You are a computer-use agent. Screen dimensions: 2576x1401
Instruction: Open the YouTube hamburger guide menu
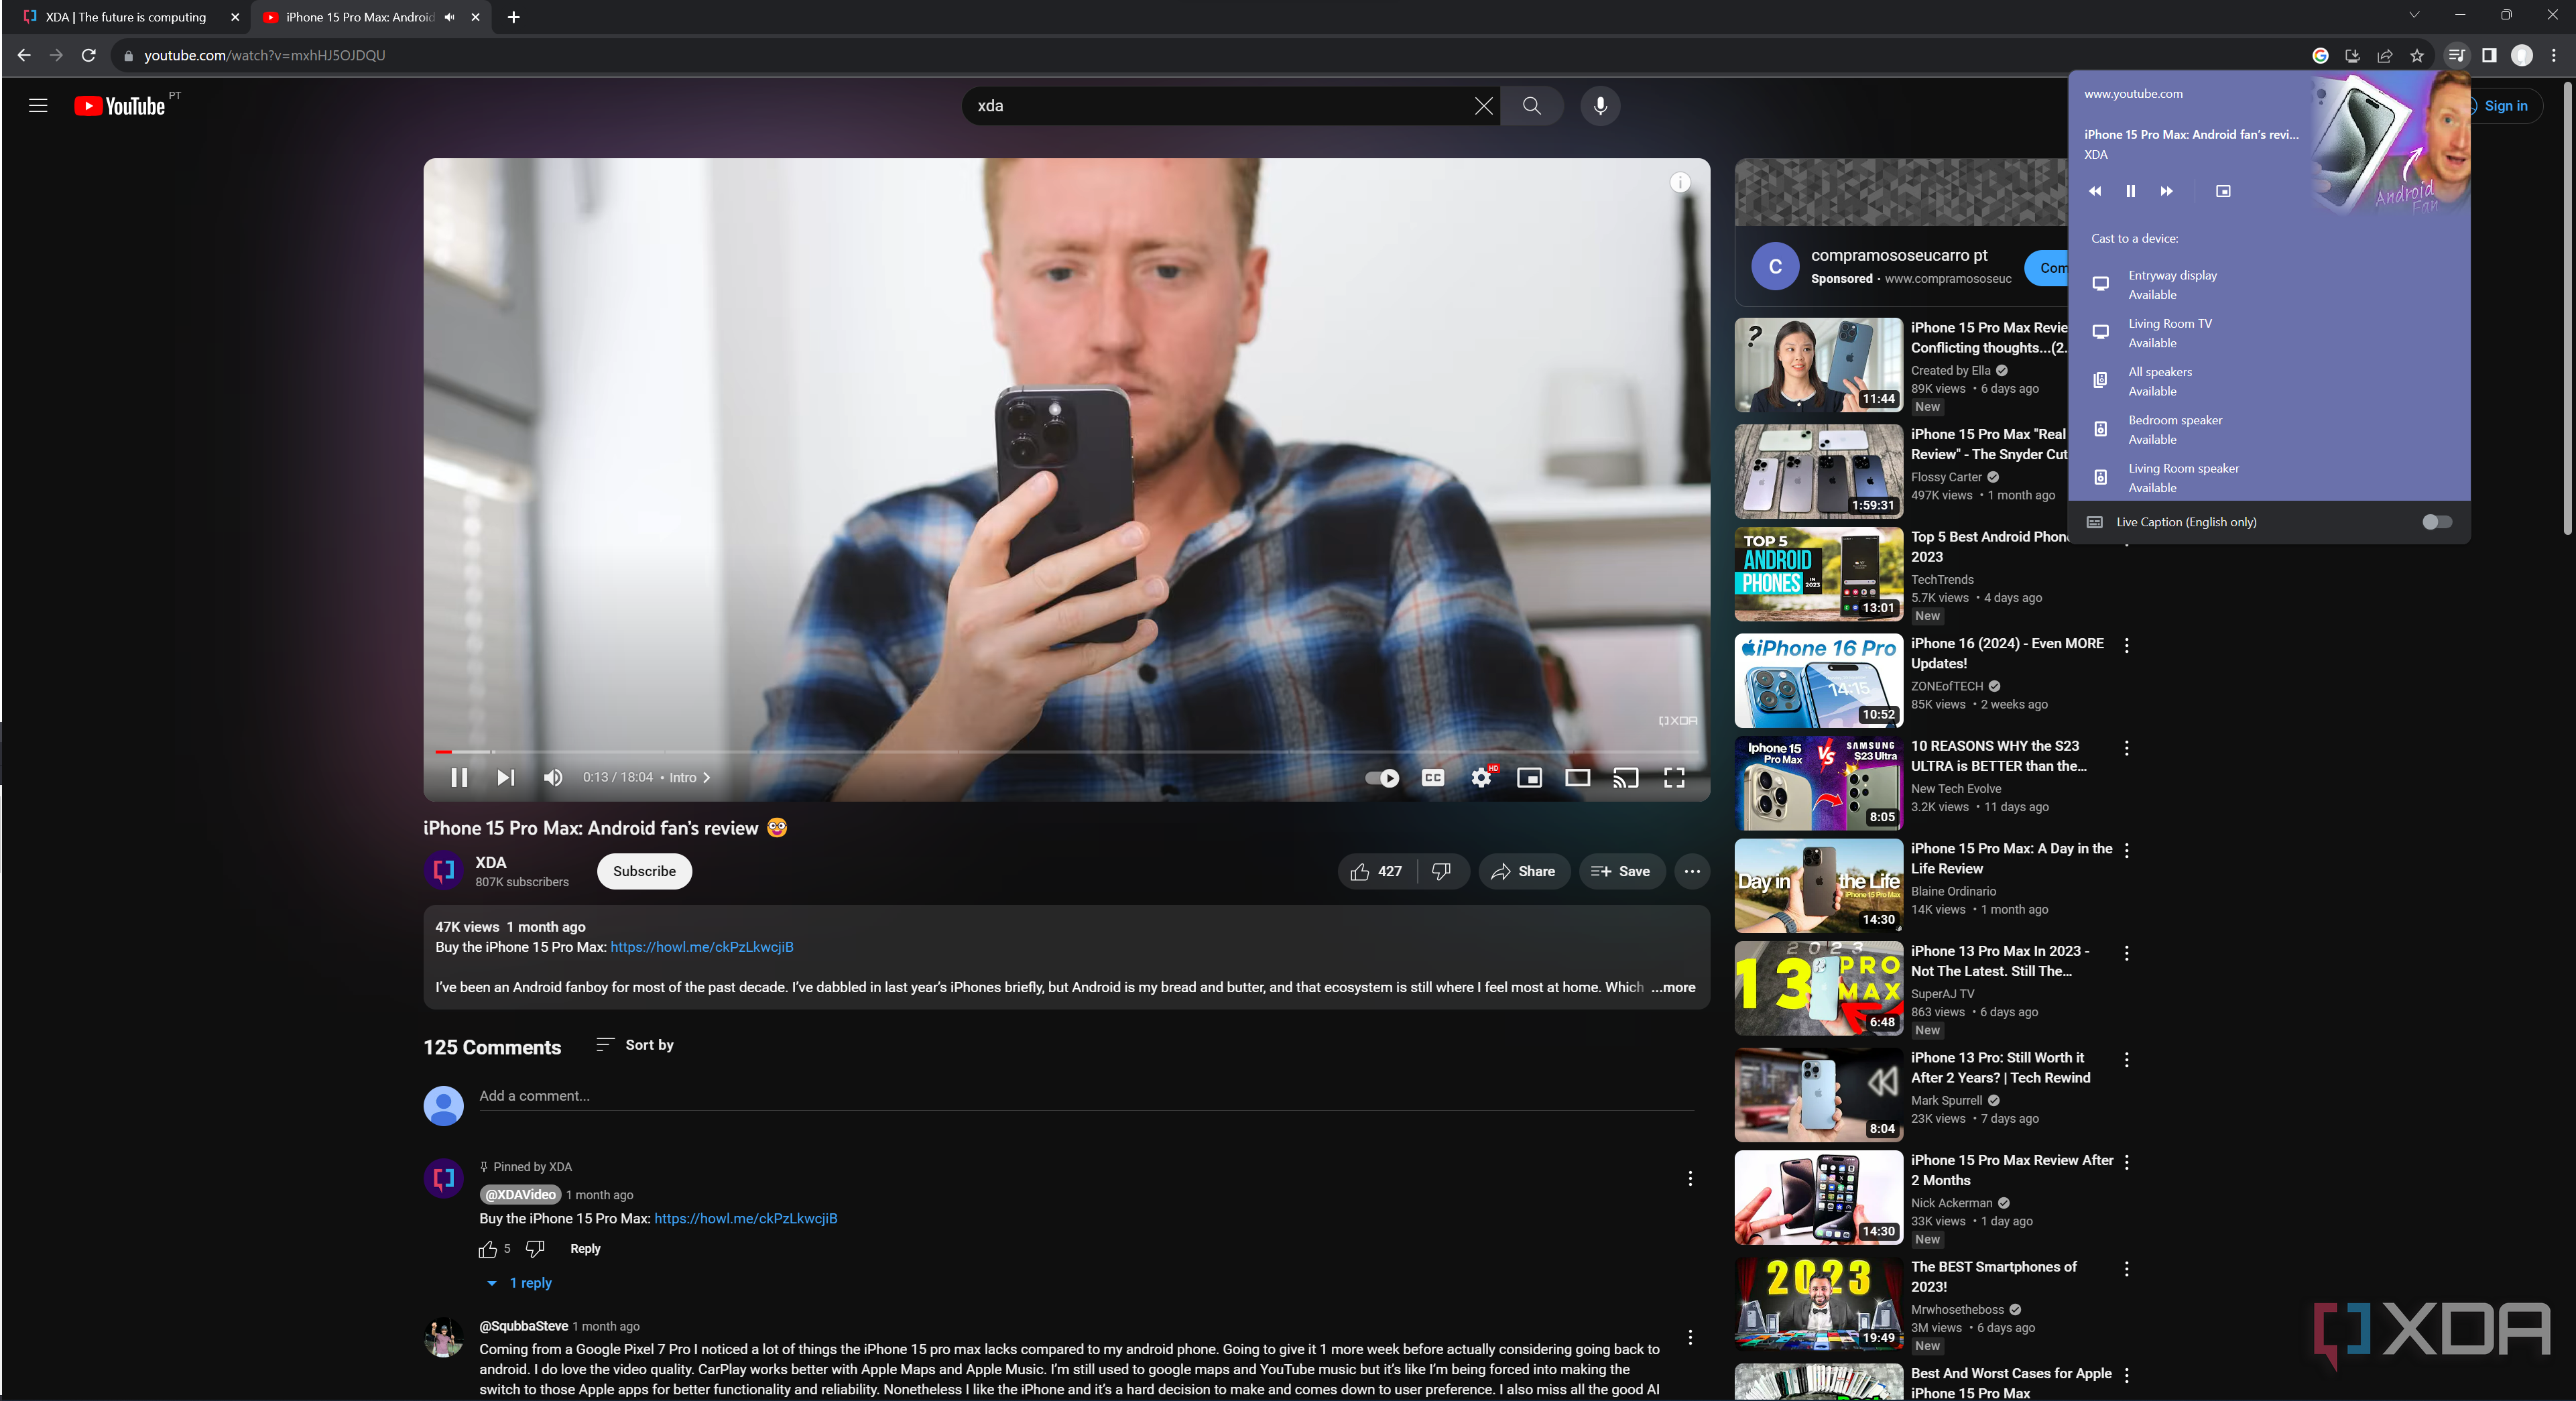(x=38, y=106)
